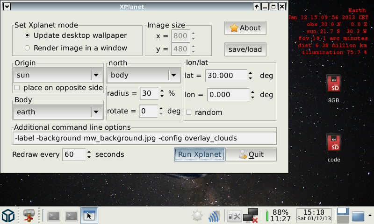This screenshot has height=224, width=374.
Task: Select Update desktop wallpaper mode
Action: (x=28, y=35)
